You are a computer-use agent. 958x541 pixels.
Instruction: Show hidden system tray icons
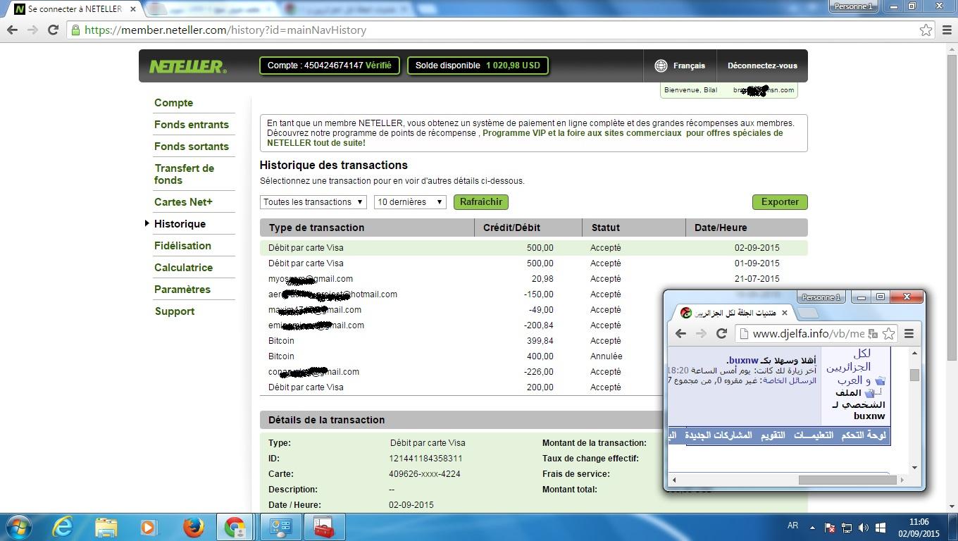click(x=811, y=527)
